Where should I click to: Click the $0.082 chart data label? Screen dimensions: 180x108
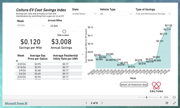156,57
